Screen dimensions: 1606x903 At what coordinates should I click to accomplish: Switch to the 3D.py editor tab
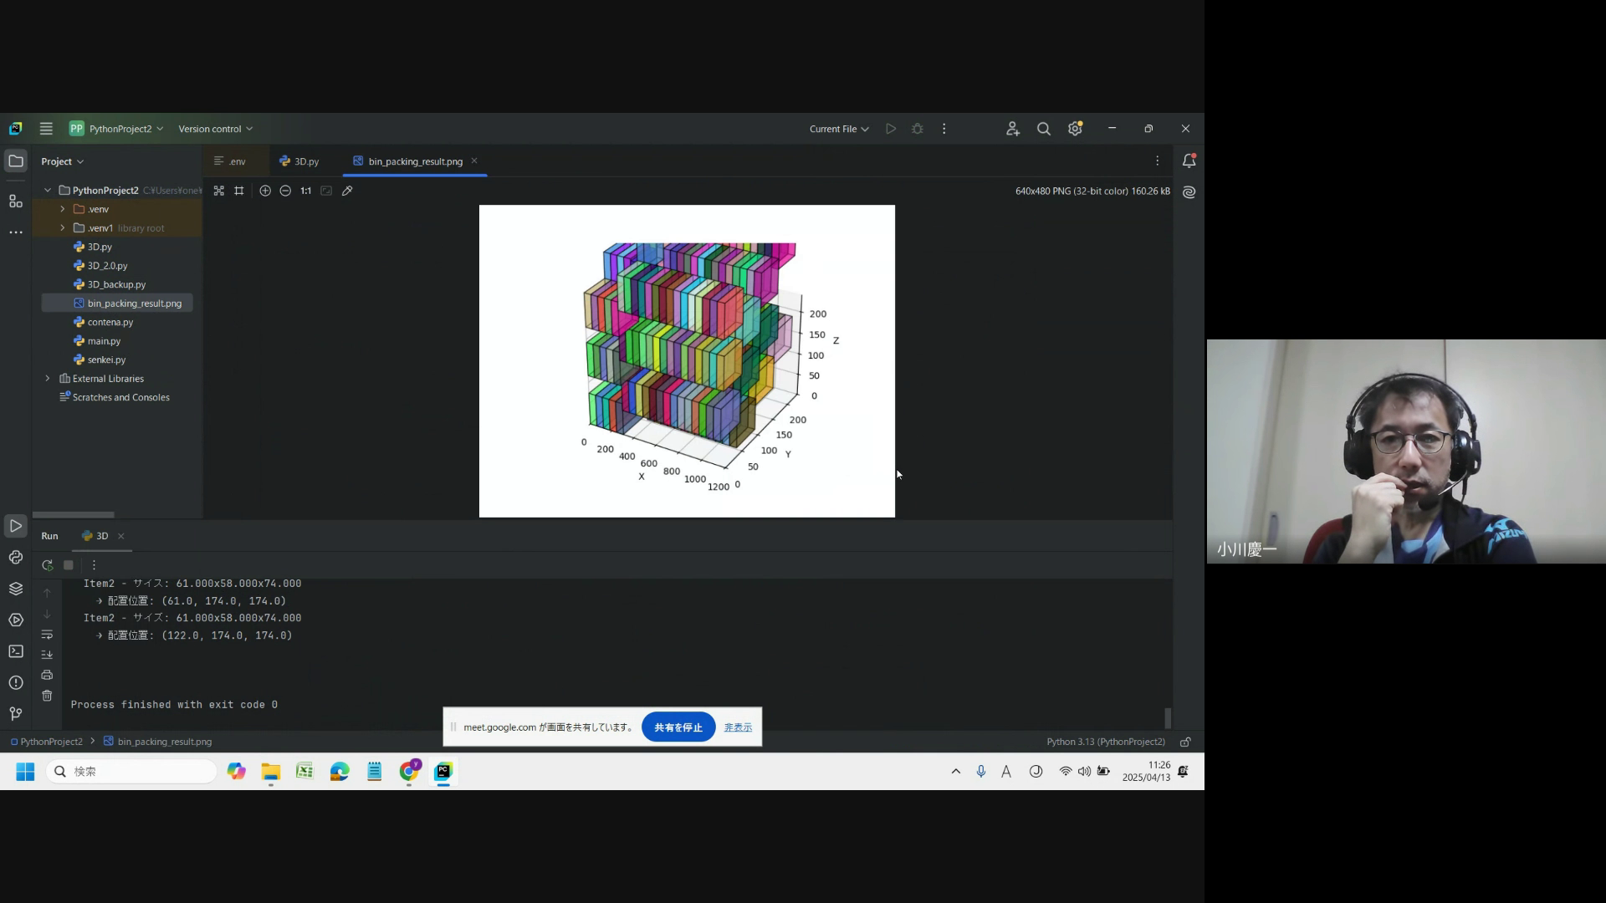pos(299,161)
